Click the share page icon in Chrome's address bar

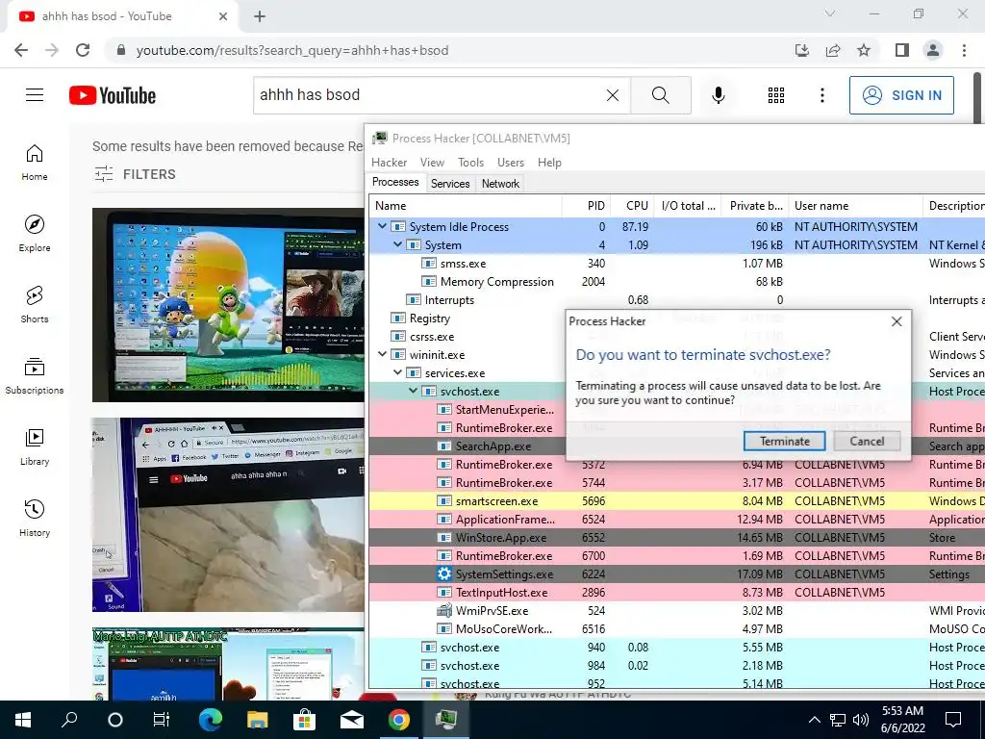tap(833, 50)
